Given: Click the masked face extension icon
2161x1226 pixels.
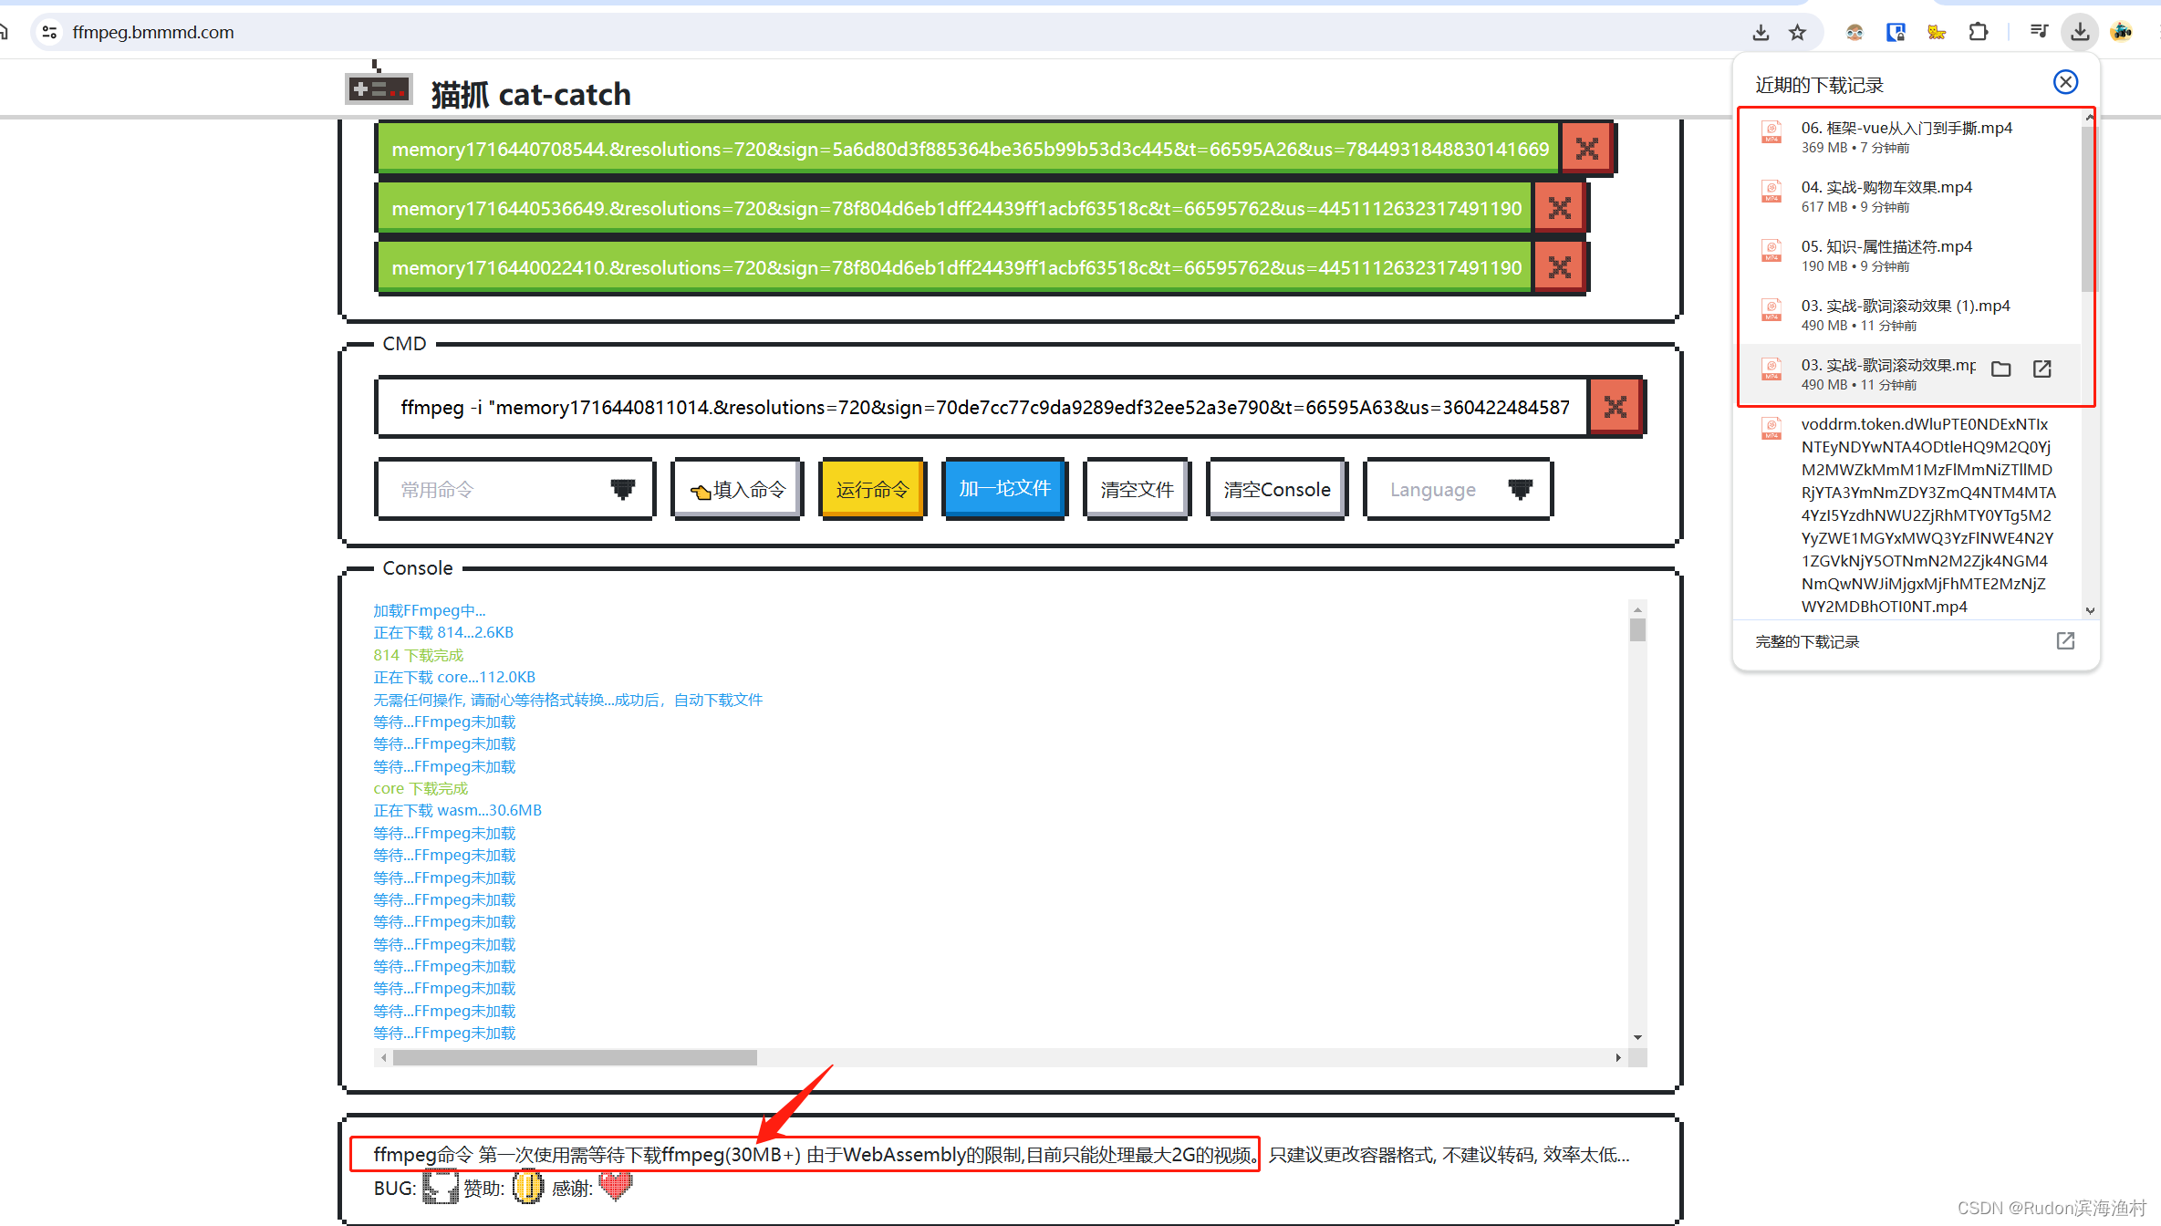Looking at the screenshot, I should pyautogui.click(x=1855, y=33).
